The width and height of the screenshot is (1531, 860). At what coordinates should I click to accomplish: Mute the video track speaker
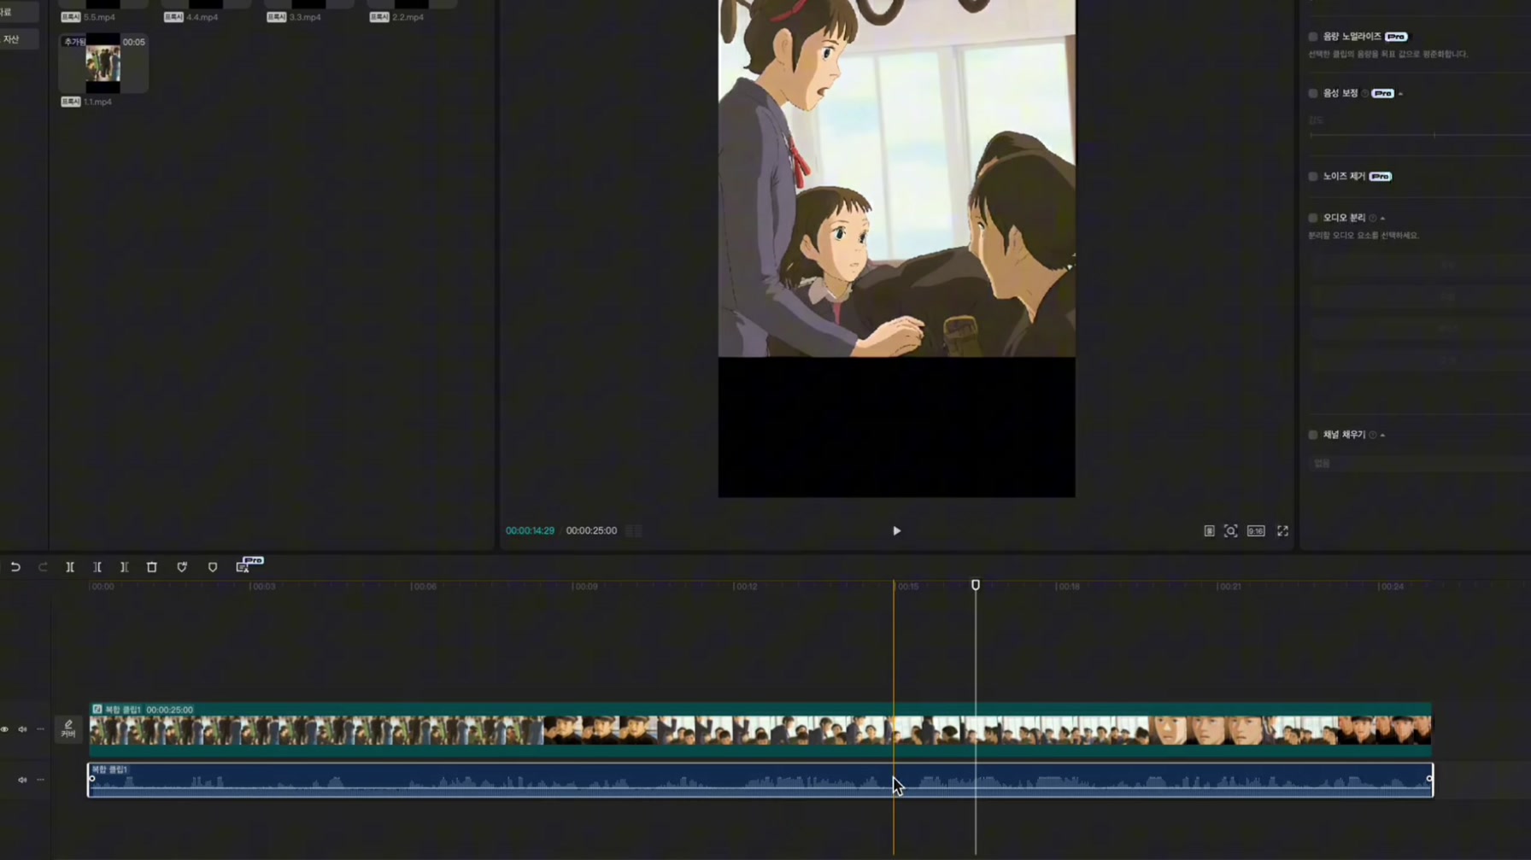(22, 729)
